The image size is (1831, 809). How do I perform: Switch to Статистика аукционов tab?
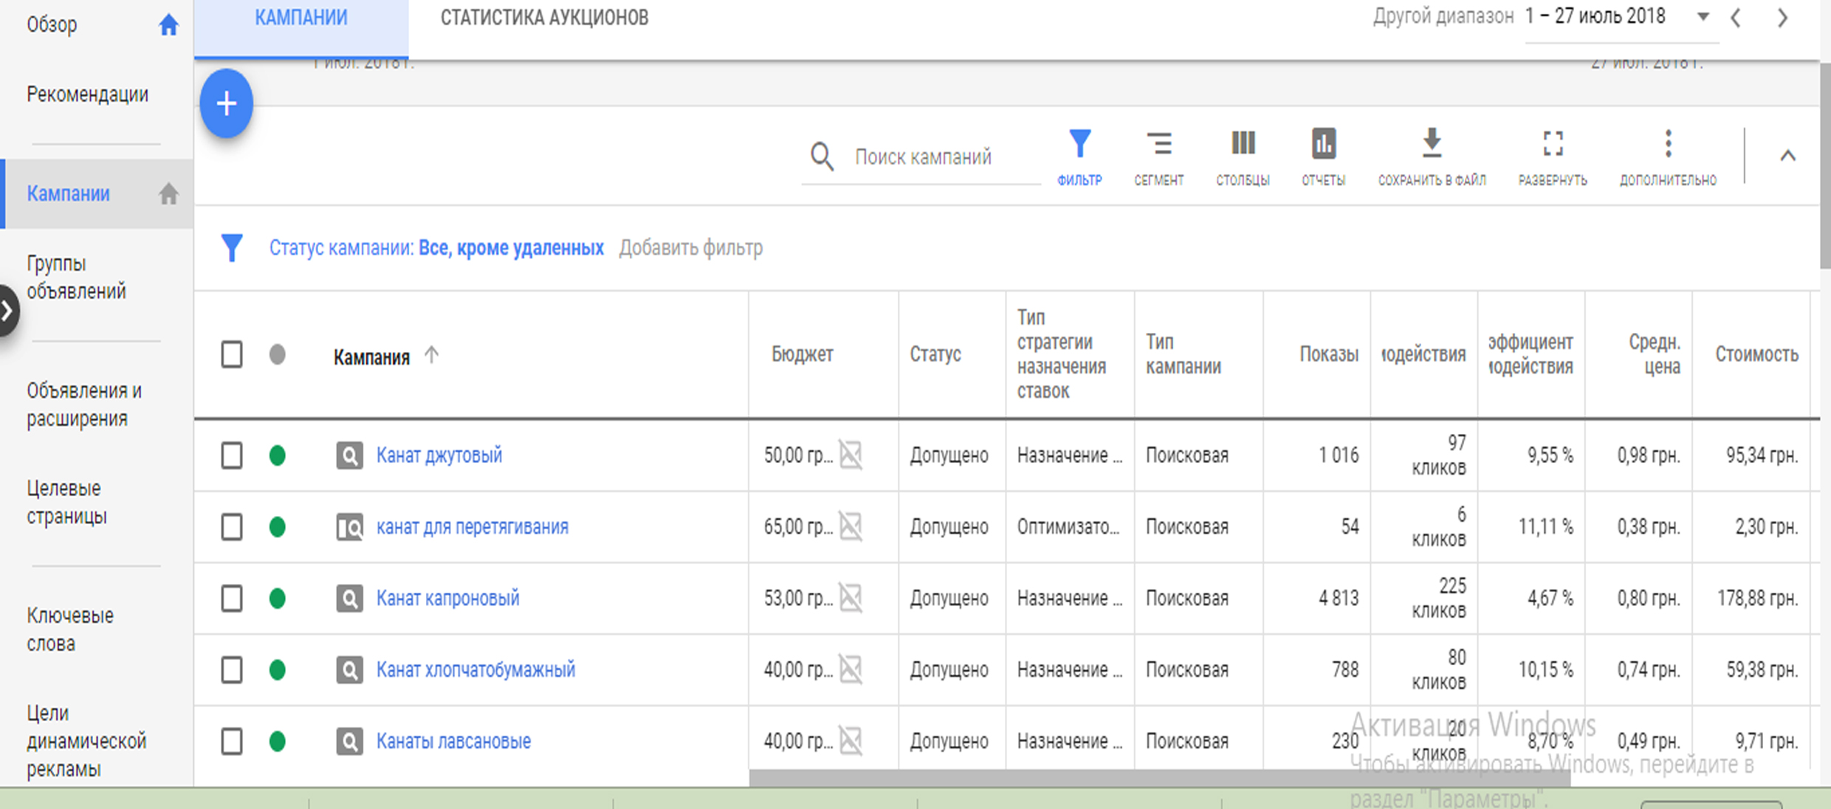[x=544, y=18]
